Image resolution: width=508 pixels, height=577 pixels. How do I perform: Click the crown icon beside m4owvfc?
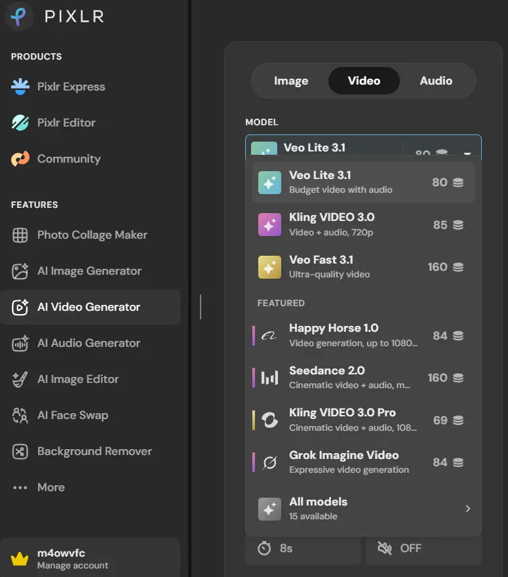coord(20,559)
